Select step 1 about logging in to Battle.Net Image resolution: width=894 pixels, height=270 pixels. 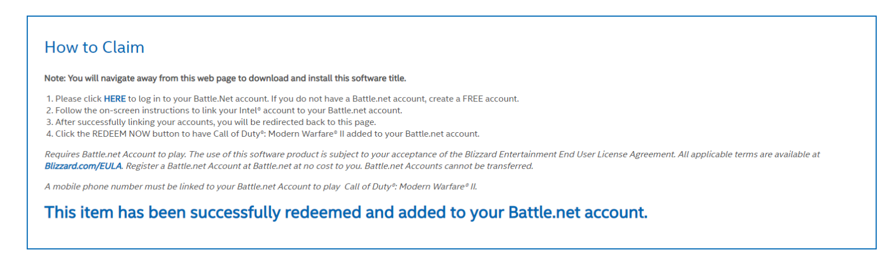tap(283, 99)
